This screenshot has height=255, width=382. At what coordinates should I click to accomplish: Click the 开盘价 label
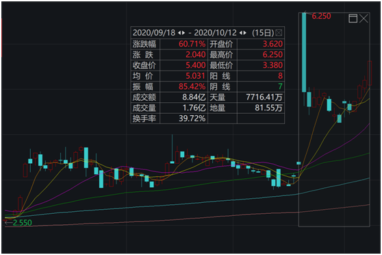tap(221, 44)
